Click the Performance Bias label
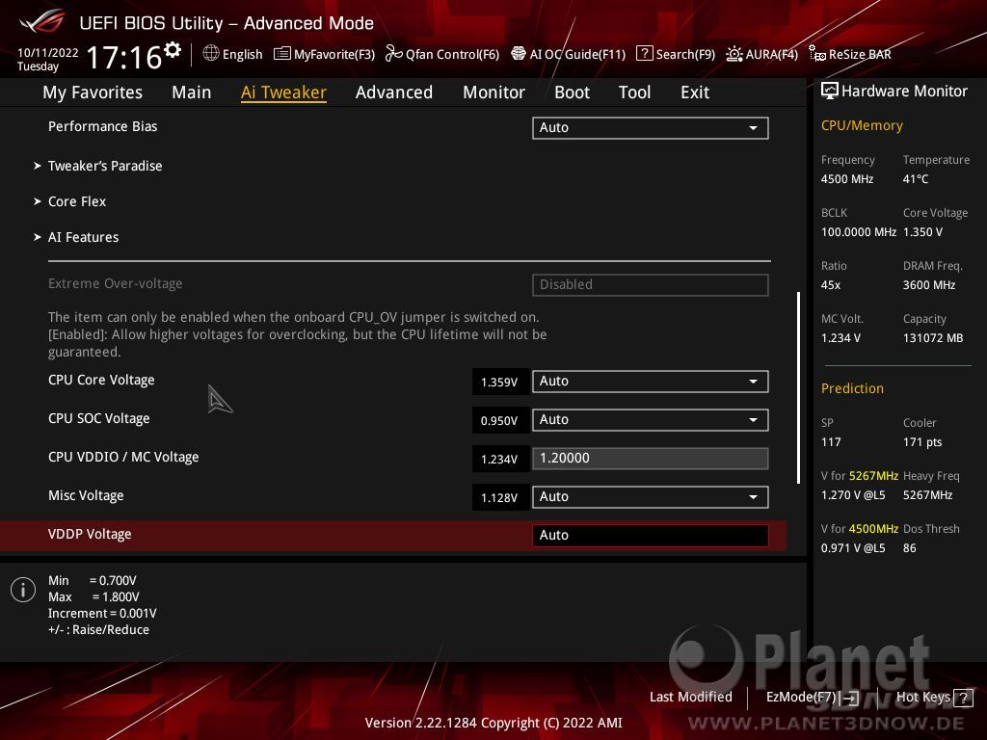Image resolution: width=987 pixels, height=740 pixels. pos(102,126)
